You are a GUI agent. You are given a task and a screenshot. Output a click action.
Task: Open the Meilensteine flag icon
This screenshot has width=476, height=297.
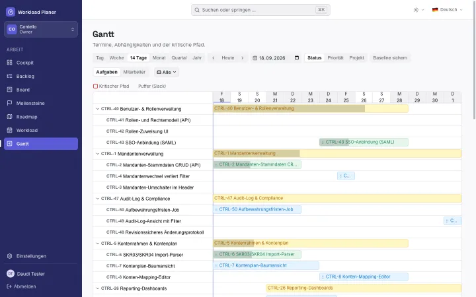pyautogui.click(x=10, y=103)
